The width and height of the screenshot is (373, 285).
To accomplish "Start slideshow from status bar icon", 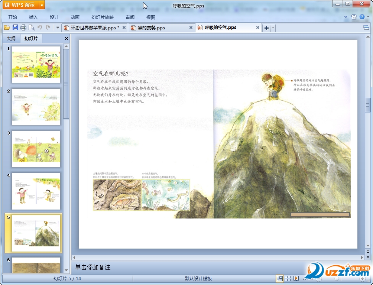I will (x=296, y=278).
